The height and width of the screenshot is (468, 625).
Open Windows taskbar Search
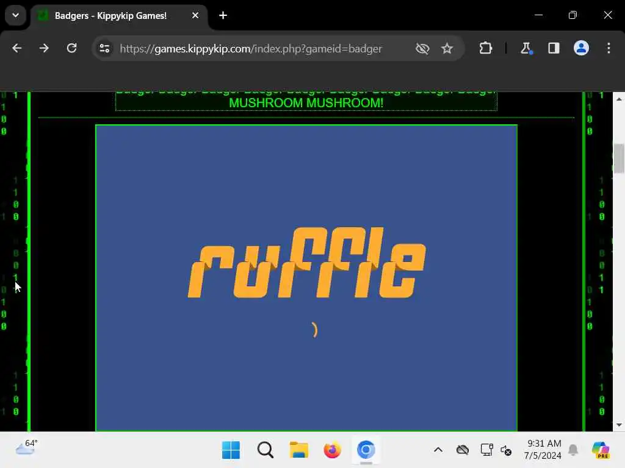point(266,450)
